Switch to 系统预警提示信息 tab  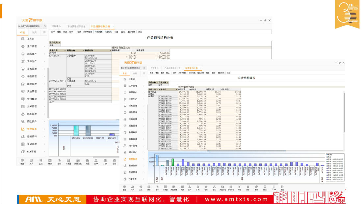click(76, 26)
